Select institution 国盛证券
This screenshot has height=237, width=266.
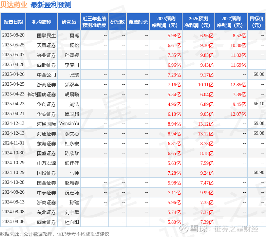(46, 153)
